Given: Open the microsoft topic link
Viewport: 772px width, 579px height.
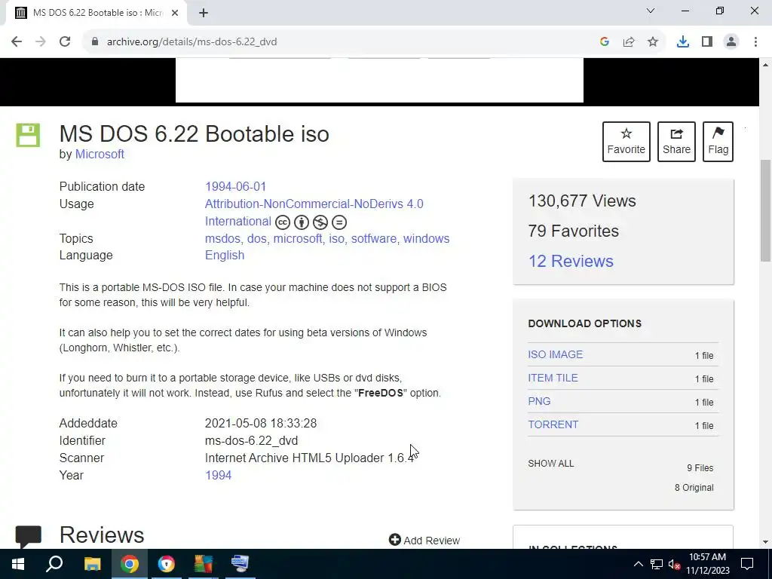Looking at the screenshot, I should (298, 238).
